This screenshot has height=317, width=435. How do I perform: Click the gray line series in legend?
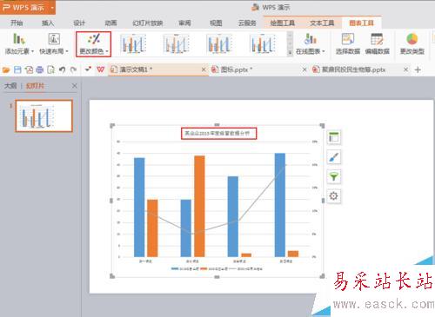[245, 269]
